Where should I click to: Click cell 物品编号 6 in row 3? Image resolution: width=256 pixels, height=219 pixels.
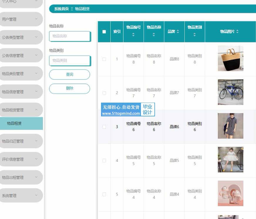tap(133, 127)
